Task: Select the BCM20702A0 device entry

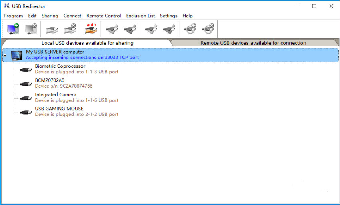Action: (50, 80)
